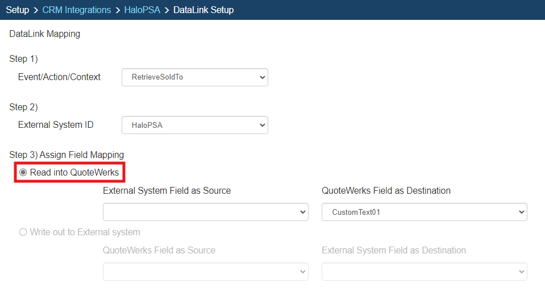Screen dimensions: 545x300
Task: Expand the greyed-out External System Field as Destination dropdown
Action: (424, 272)
